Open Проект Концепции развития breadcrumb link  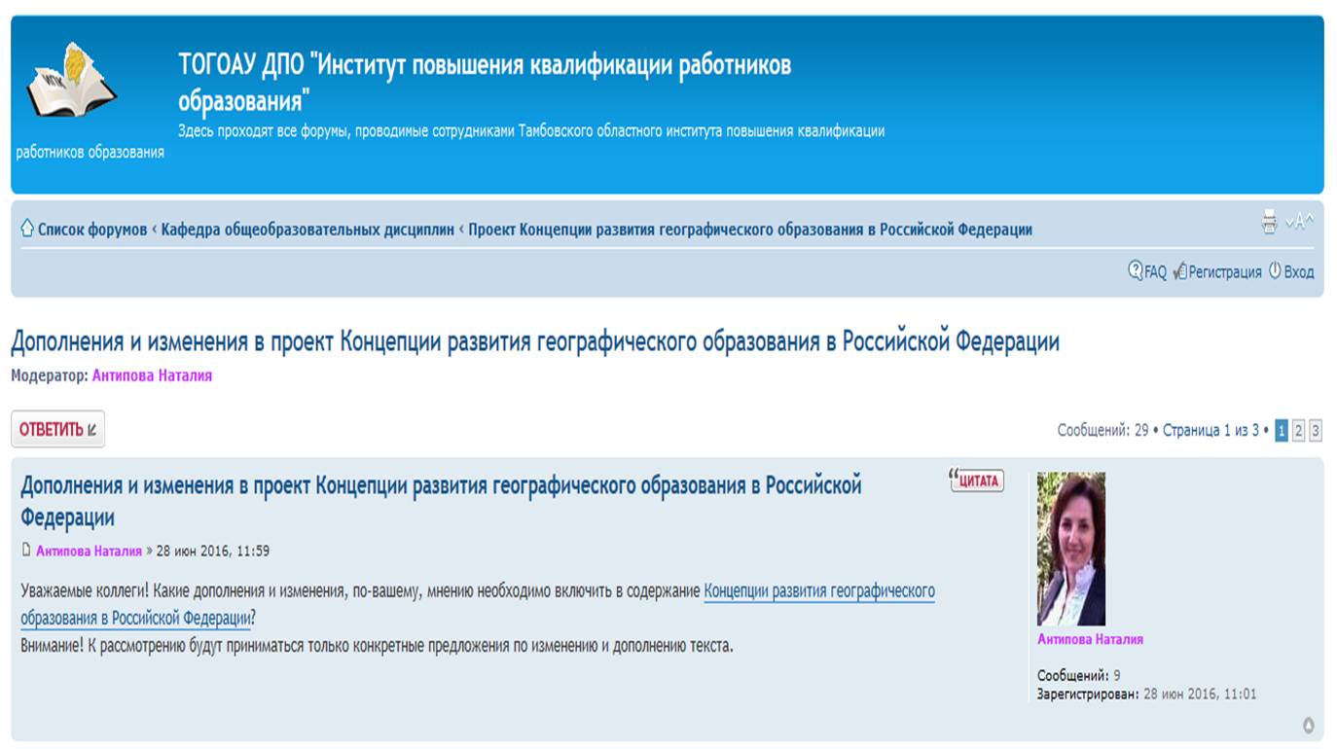(749, 230)
